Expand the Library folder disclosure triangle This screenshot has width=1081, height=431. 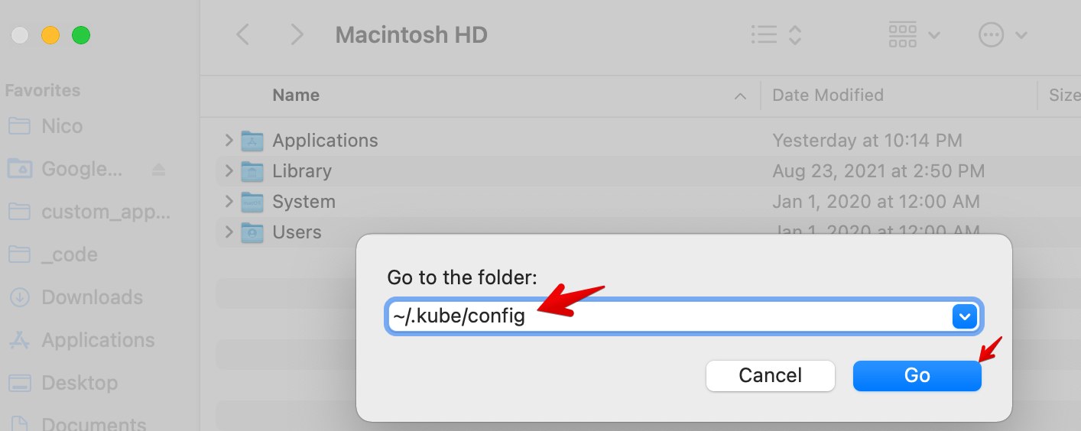229,171
